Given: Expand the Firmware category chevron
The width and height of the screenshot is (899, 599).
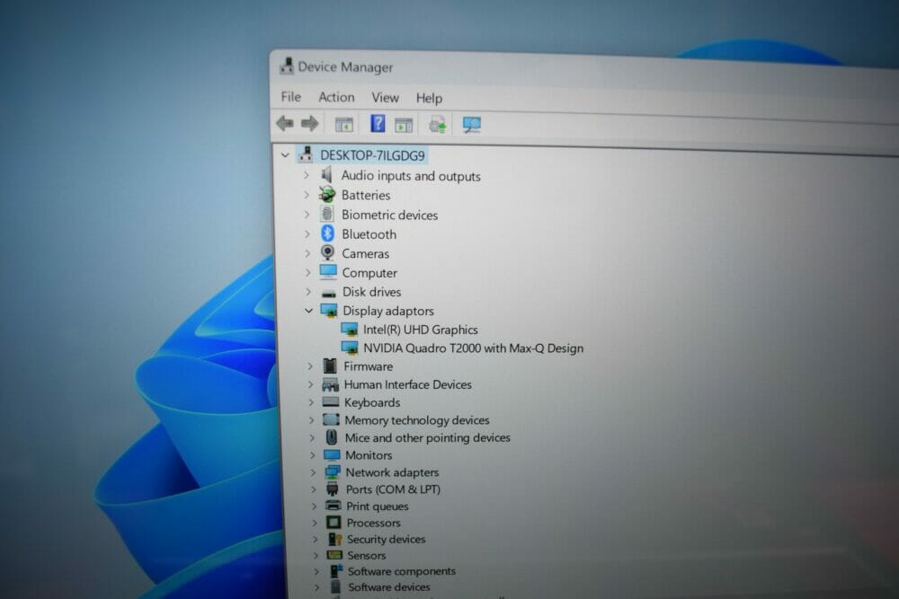Looking at the screenshot, I should pyautogui.click(x=310, y=366).
